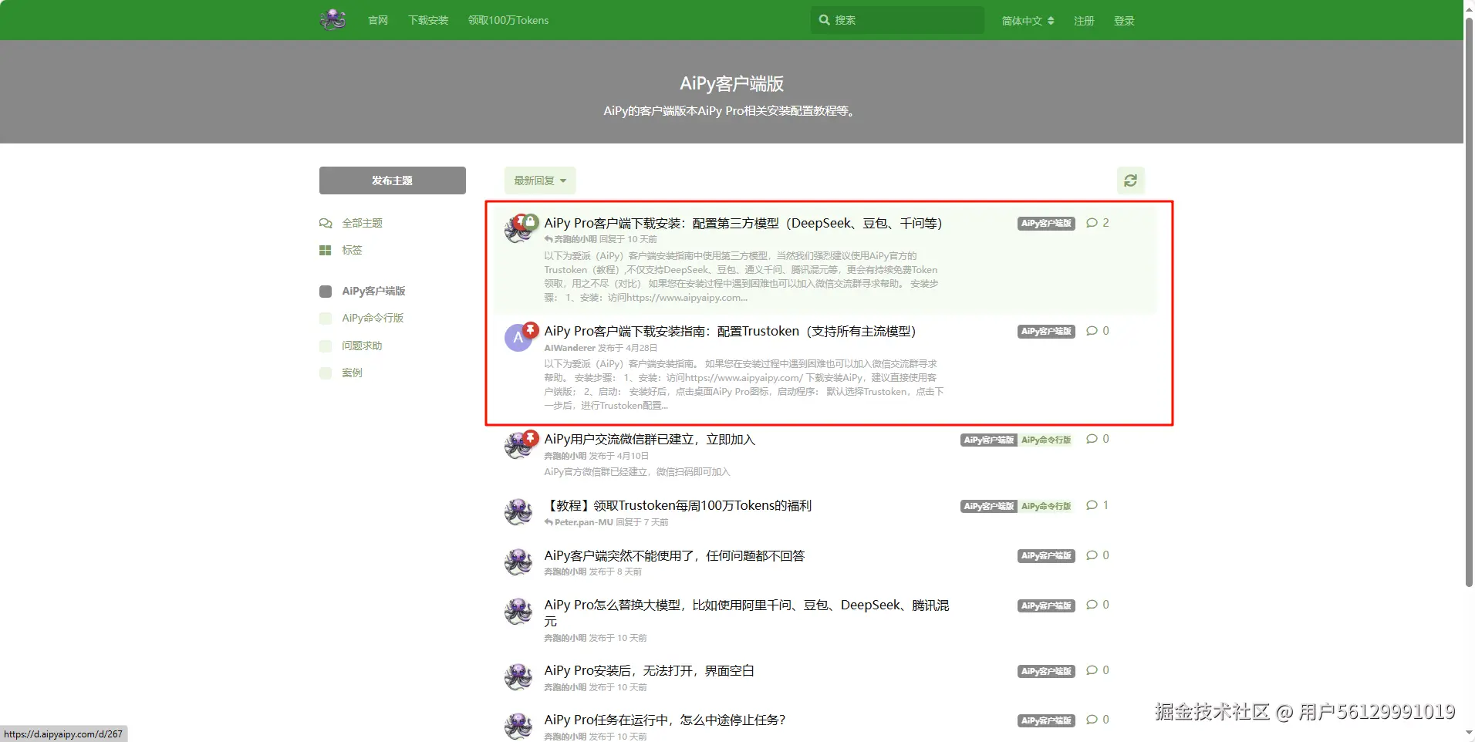Click the page vertical scrollbar
Image resolution: width=1475 pixels, height=742 pixels.
tap(1469, 301)
